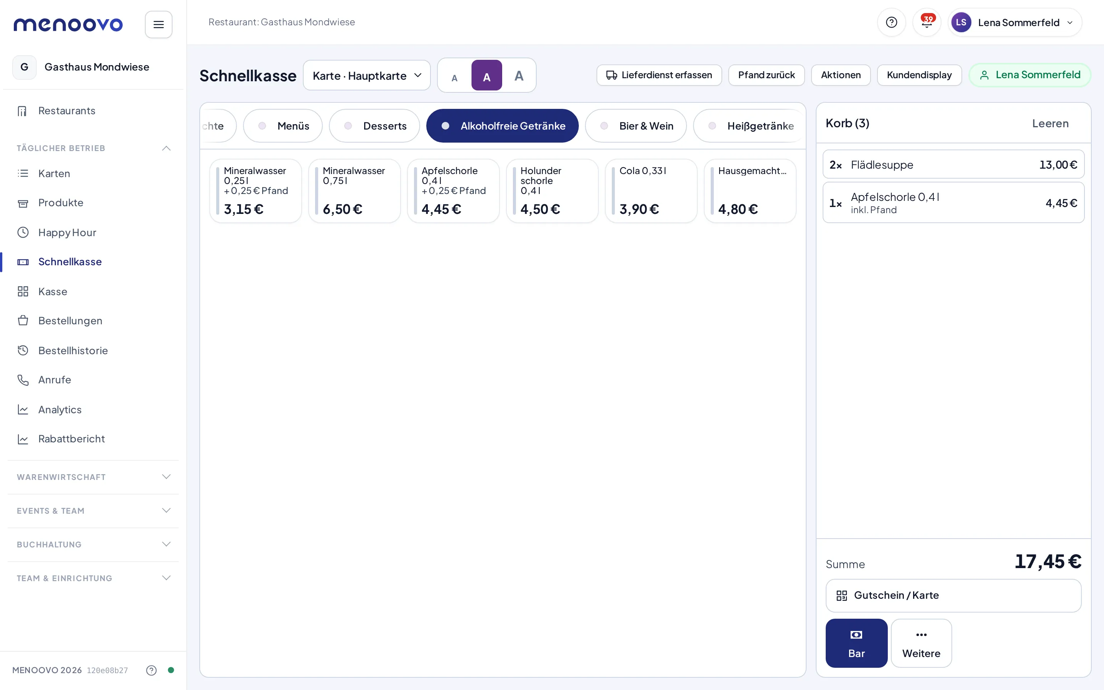Expand the Events & Team section
Viewport: 1104px width, 690px height.
click(166, 511)
